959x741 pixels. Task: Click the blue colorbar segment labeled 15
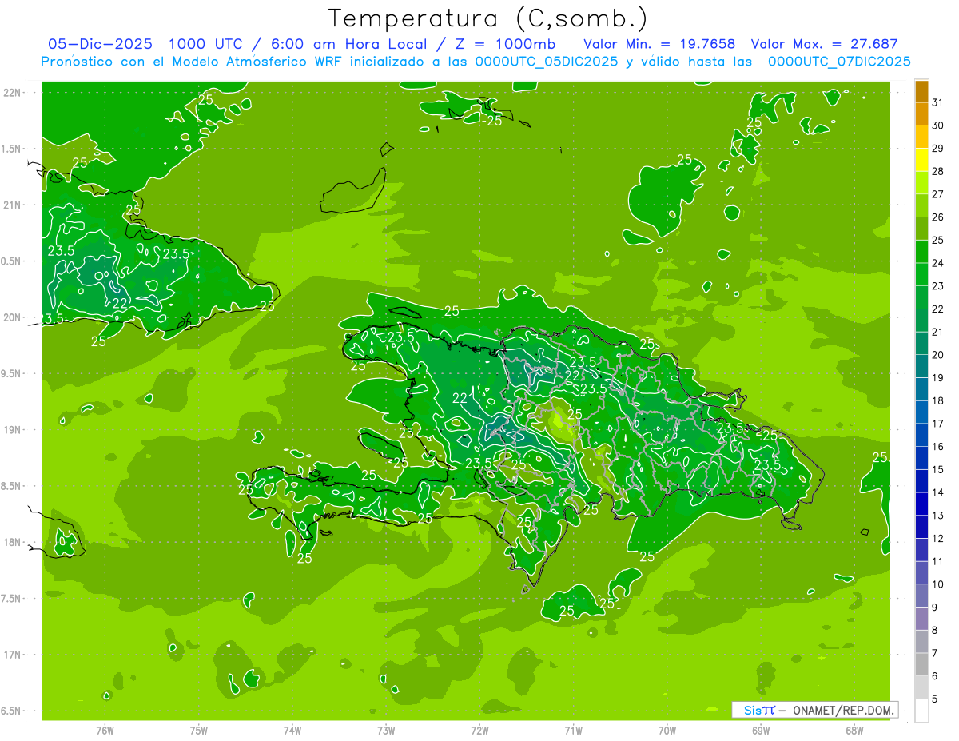pyautogui.click(x=921, y=458)
